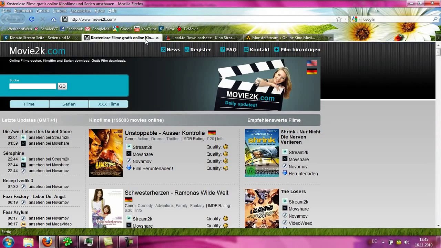Screen dimensions: 441x248
Task: Open the YouTube bookmark
Action: click(145, 29)
